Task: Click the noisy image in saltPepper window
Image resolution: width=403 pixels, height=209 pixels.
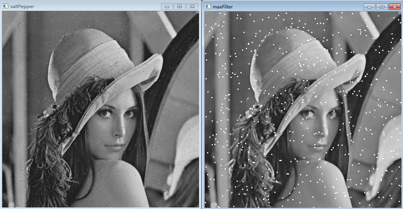Action: pos(101,109)
